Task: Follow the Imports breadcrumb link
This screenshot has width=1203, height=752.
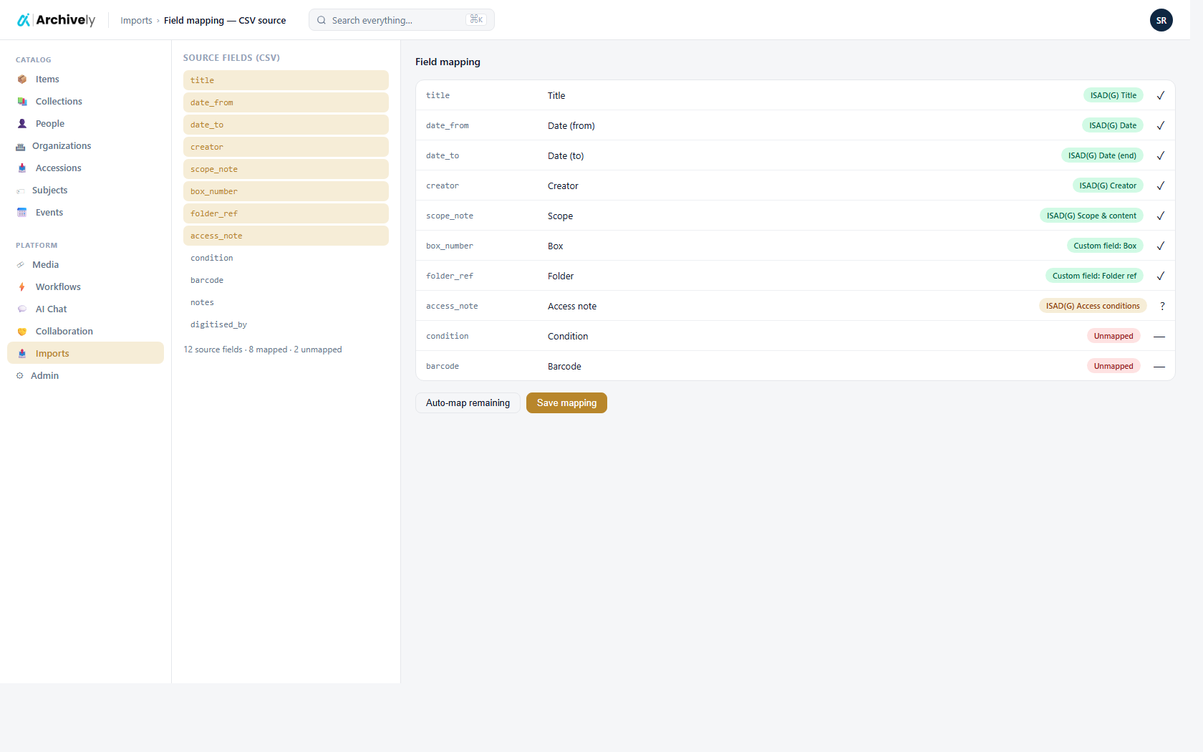Action: 136,21
